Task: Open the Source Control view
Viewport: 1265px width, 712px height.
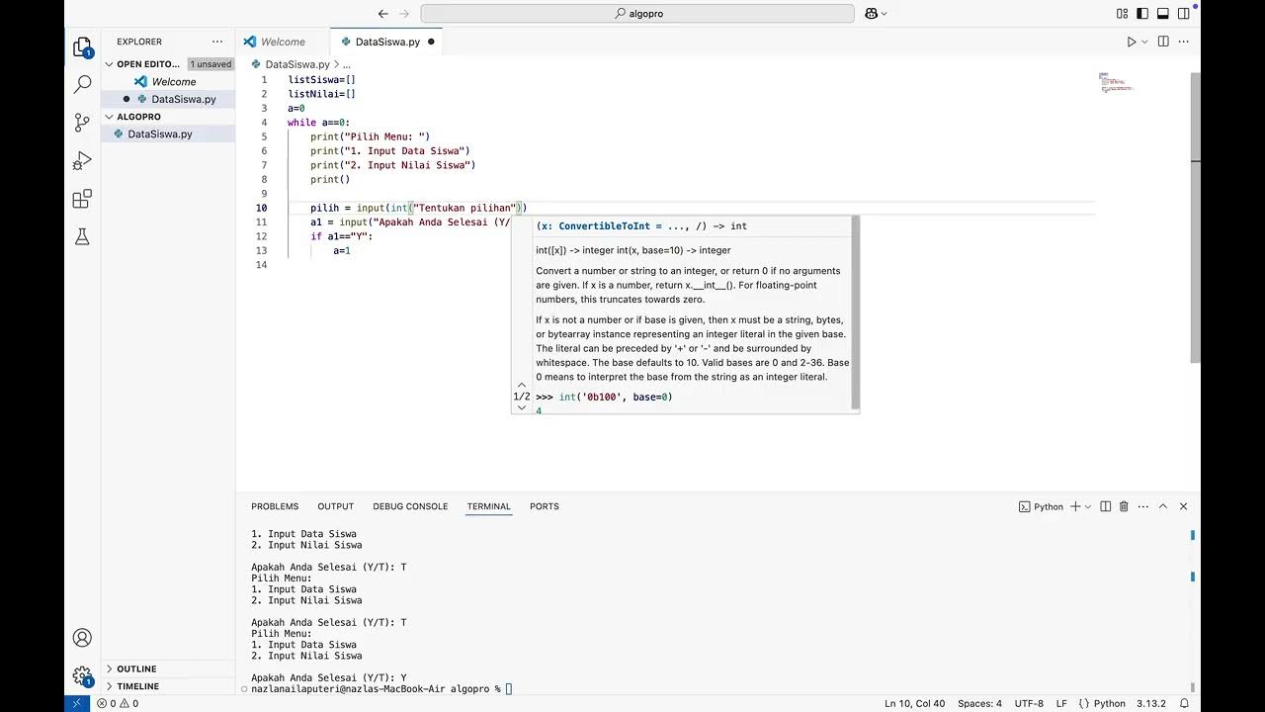Action: pos(83,123)
